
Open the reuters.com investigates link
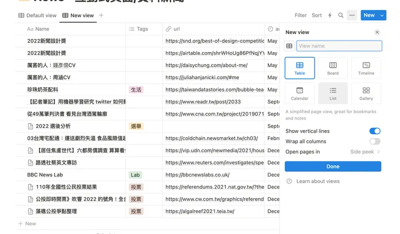coord(215,162)
